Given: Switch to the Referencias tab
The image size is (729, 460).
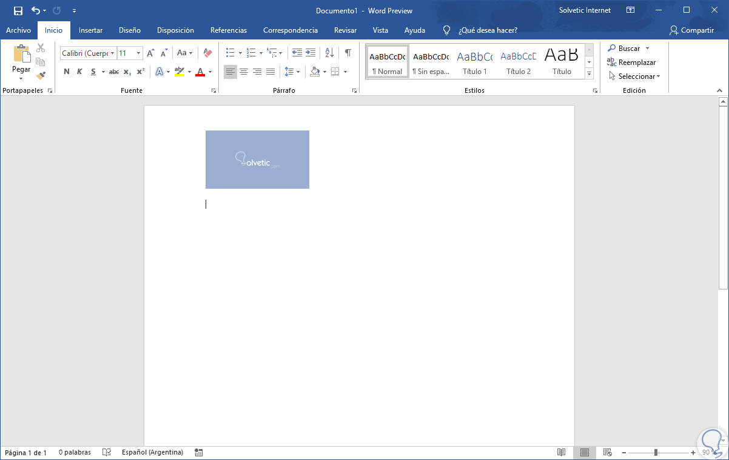Looking at the screenshot, I should coord(229,30).
